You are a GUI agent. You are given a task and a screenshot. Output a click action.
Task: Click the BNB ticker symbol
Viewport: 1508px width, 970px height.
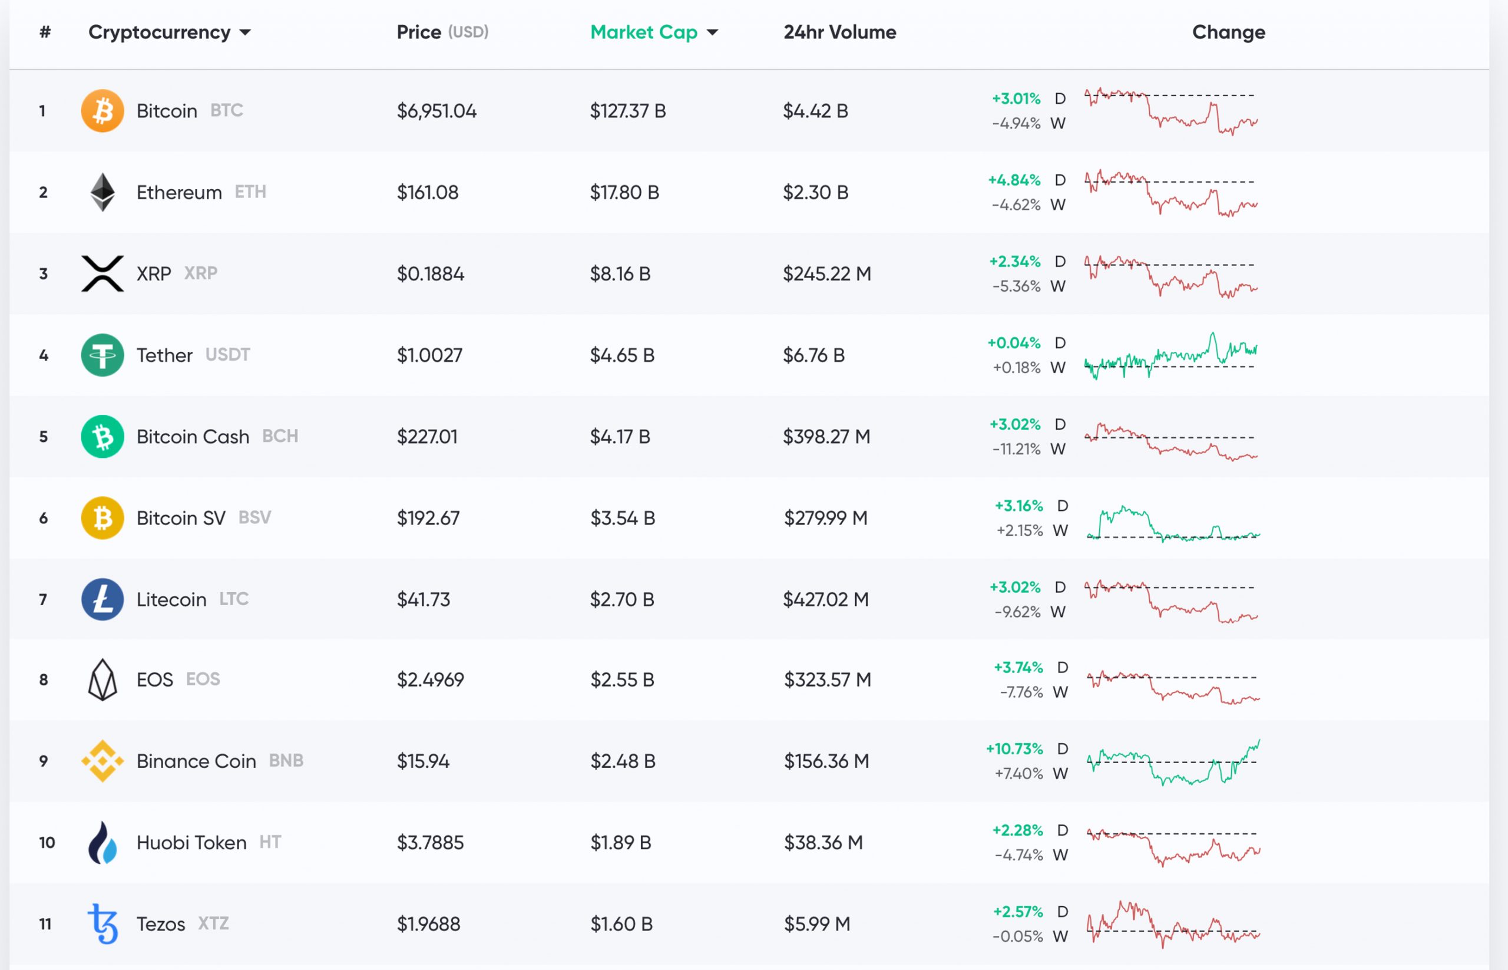pyautogui.click(x=286, y=761)
